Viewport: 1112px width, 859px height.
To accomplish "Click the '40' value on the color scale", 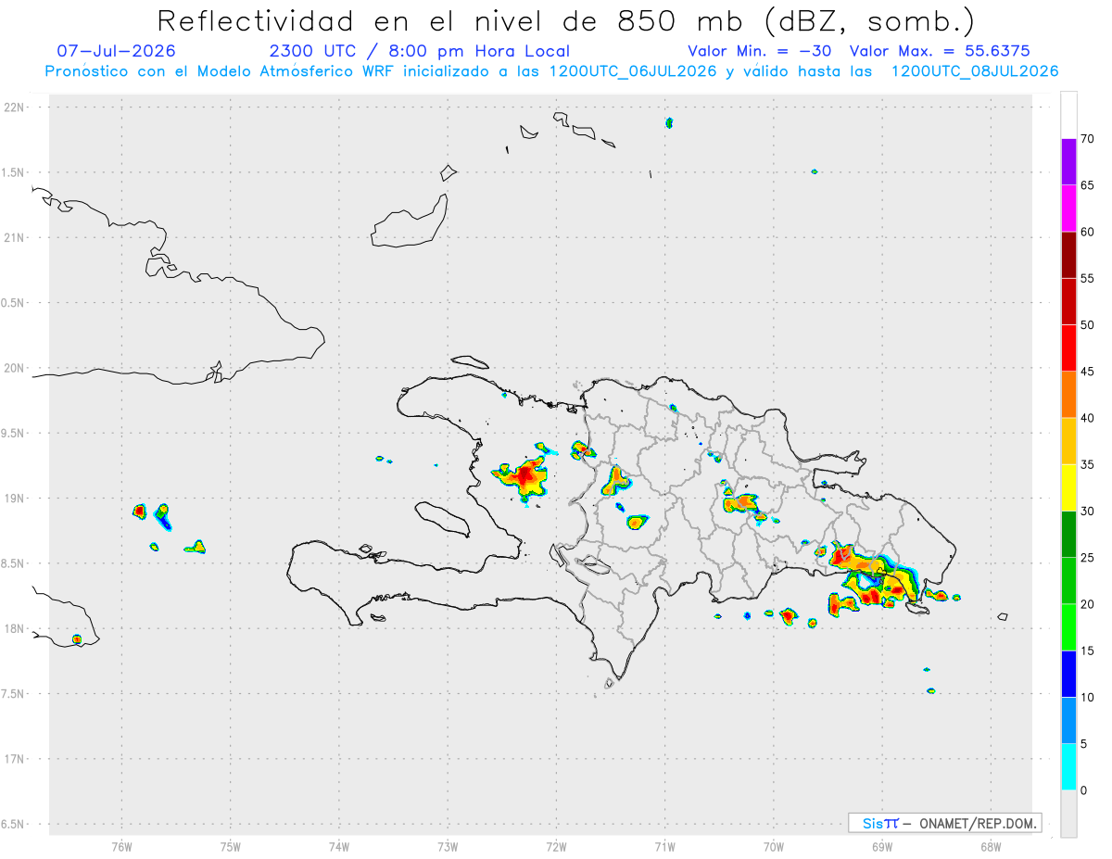I will (x=1088, y=418).
